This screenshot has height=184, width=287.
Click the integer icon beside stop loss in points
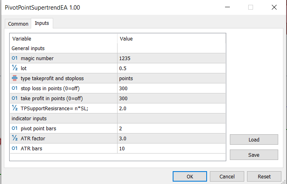(15, 88)
